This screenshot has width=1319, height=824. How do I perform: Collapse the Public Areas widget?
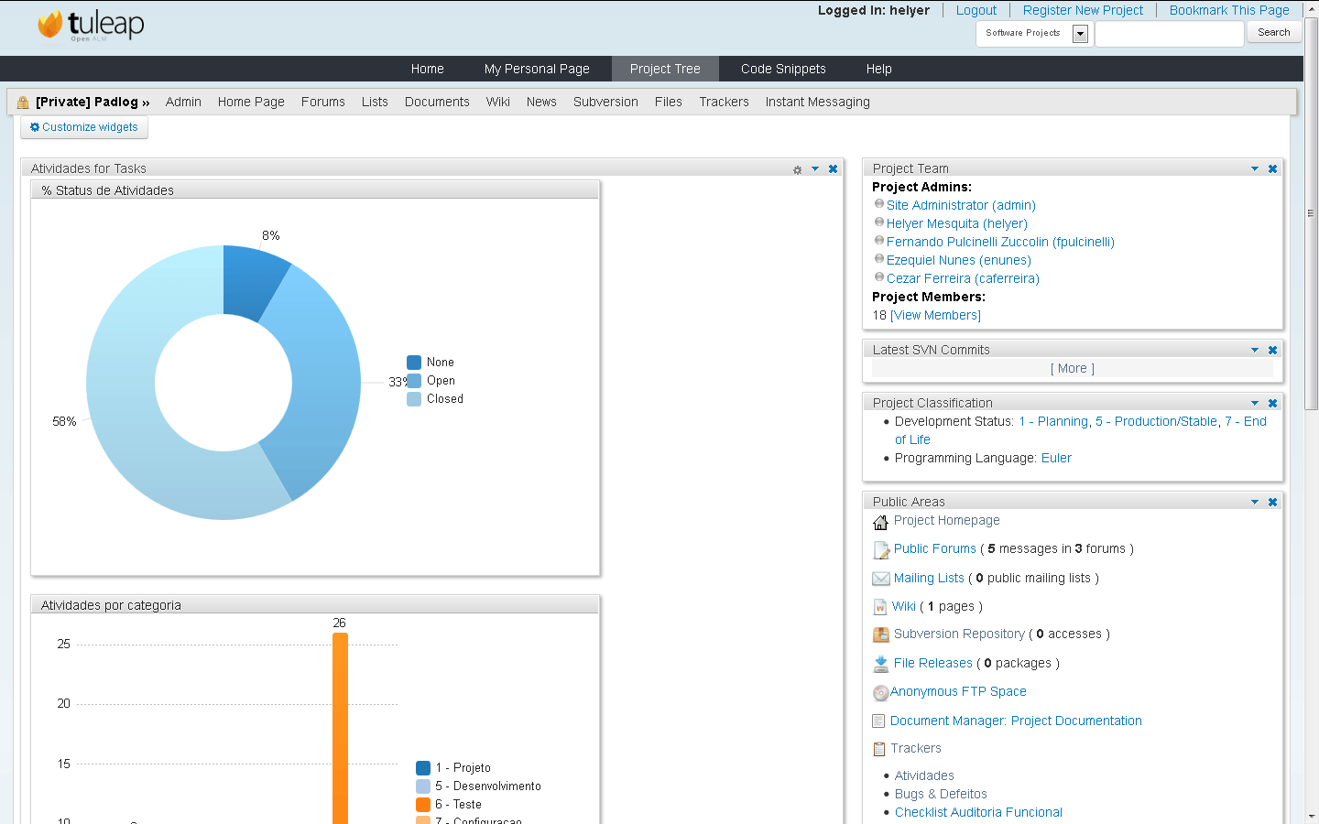click(x=1255, y=502)
